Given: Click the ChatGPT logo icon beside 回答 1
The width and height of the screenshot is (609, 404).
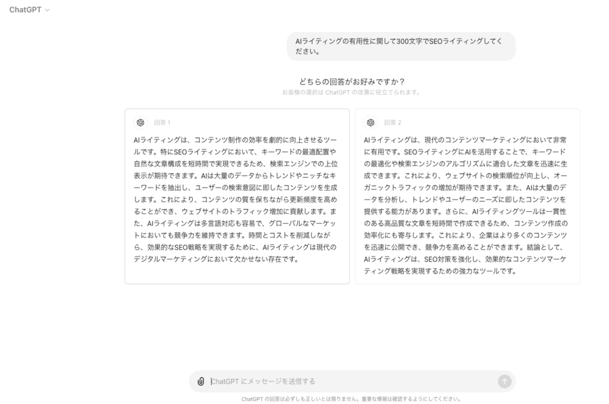Looking at the screenshot, I should pyautogui.click(x=140, y=122).
